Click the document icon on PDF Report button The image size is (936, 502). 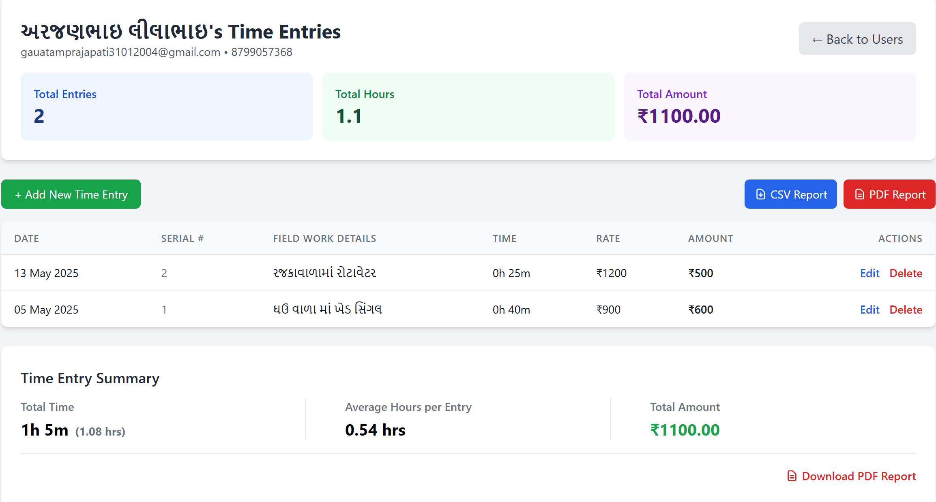point(860,194)
